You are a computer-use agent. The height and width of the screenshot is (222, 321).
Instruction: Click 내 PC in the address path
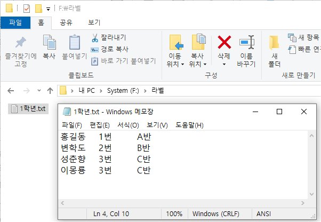click(x=86, y=91)
